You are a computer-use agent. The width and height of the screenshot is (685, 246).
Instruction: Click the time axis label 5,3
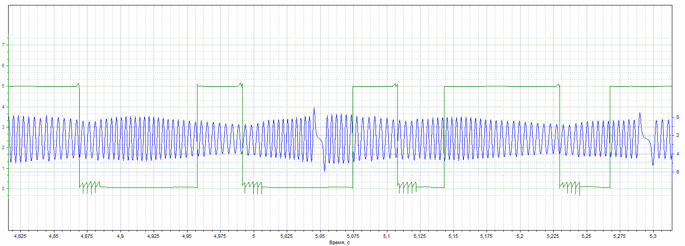tap(653, 236)
